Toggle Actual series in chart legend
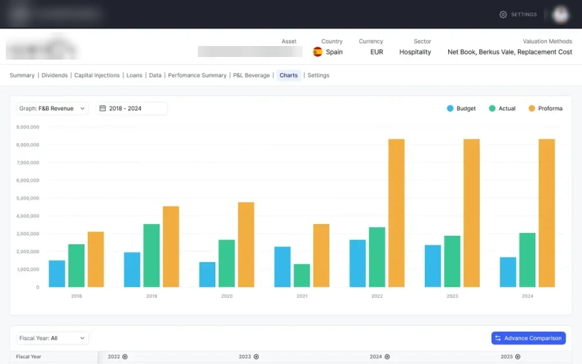The width and height of the screenshot is (582, 364). pyautogui.click(x=502, y=108)
